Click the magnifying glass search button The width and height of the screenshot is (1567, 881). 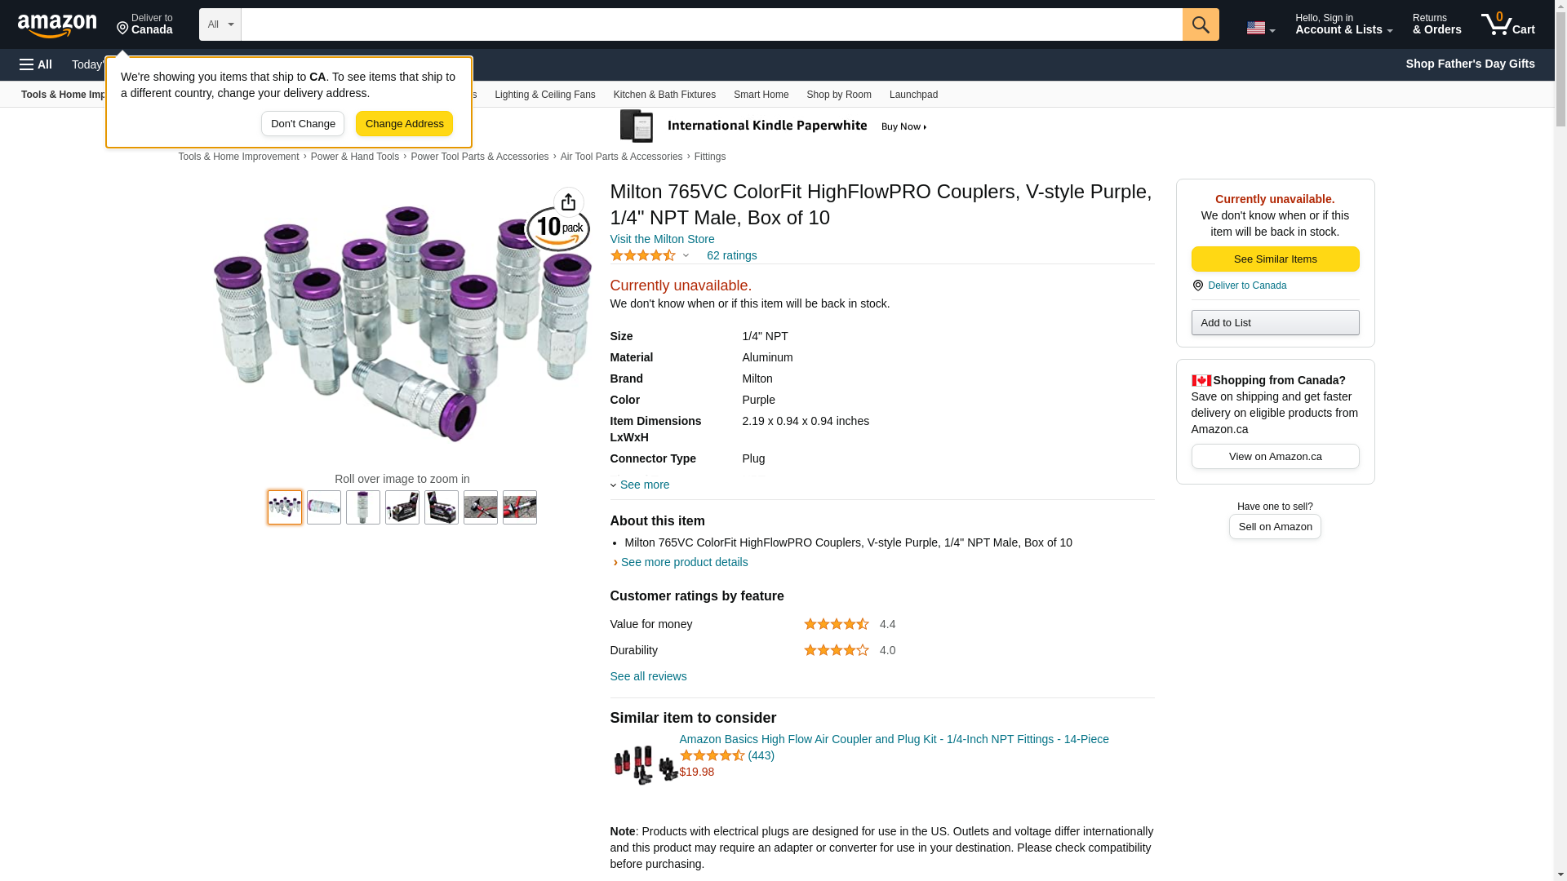(x=1200, y=24)
